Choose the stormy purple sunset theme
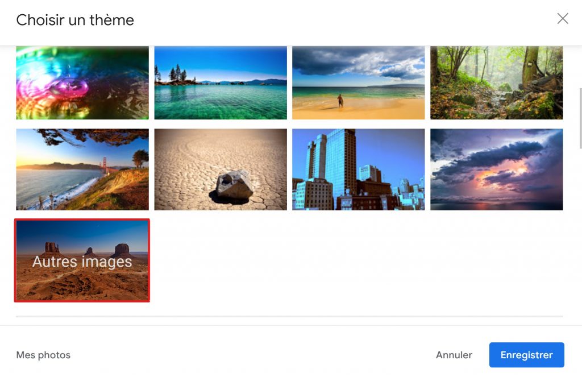Image resolution: width=582 pixels, height=377 pixels. coord(497,169)
